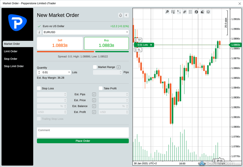This screenshot has width=243, height=167.
Task: Click into the Comment text field
Action: point(83,132)
